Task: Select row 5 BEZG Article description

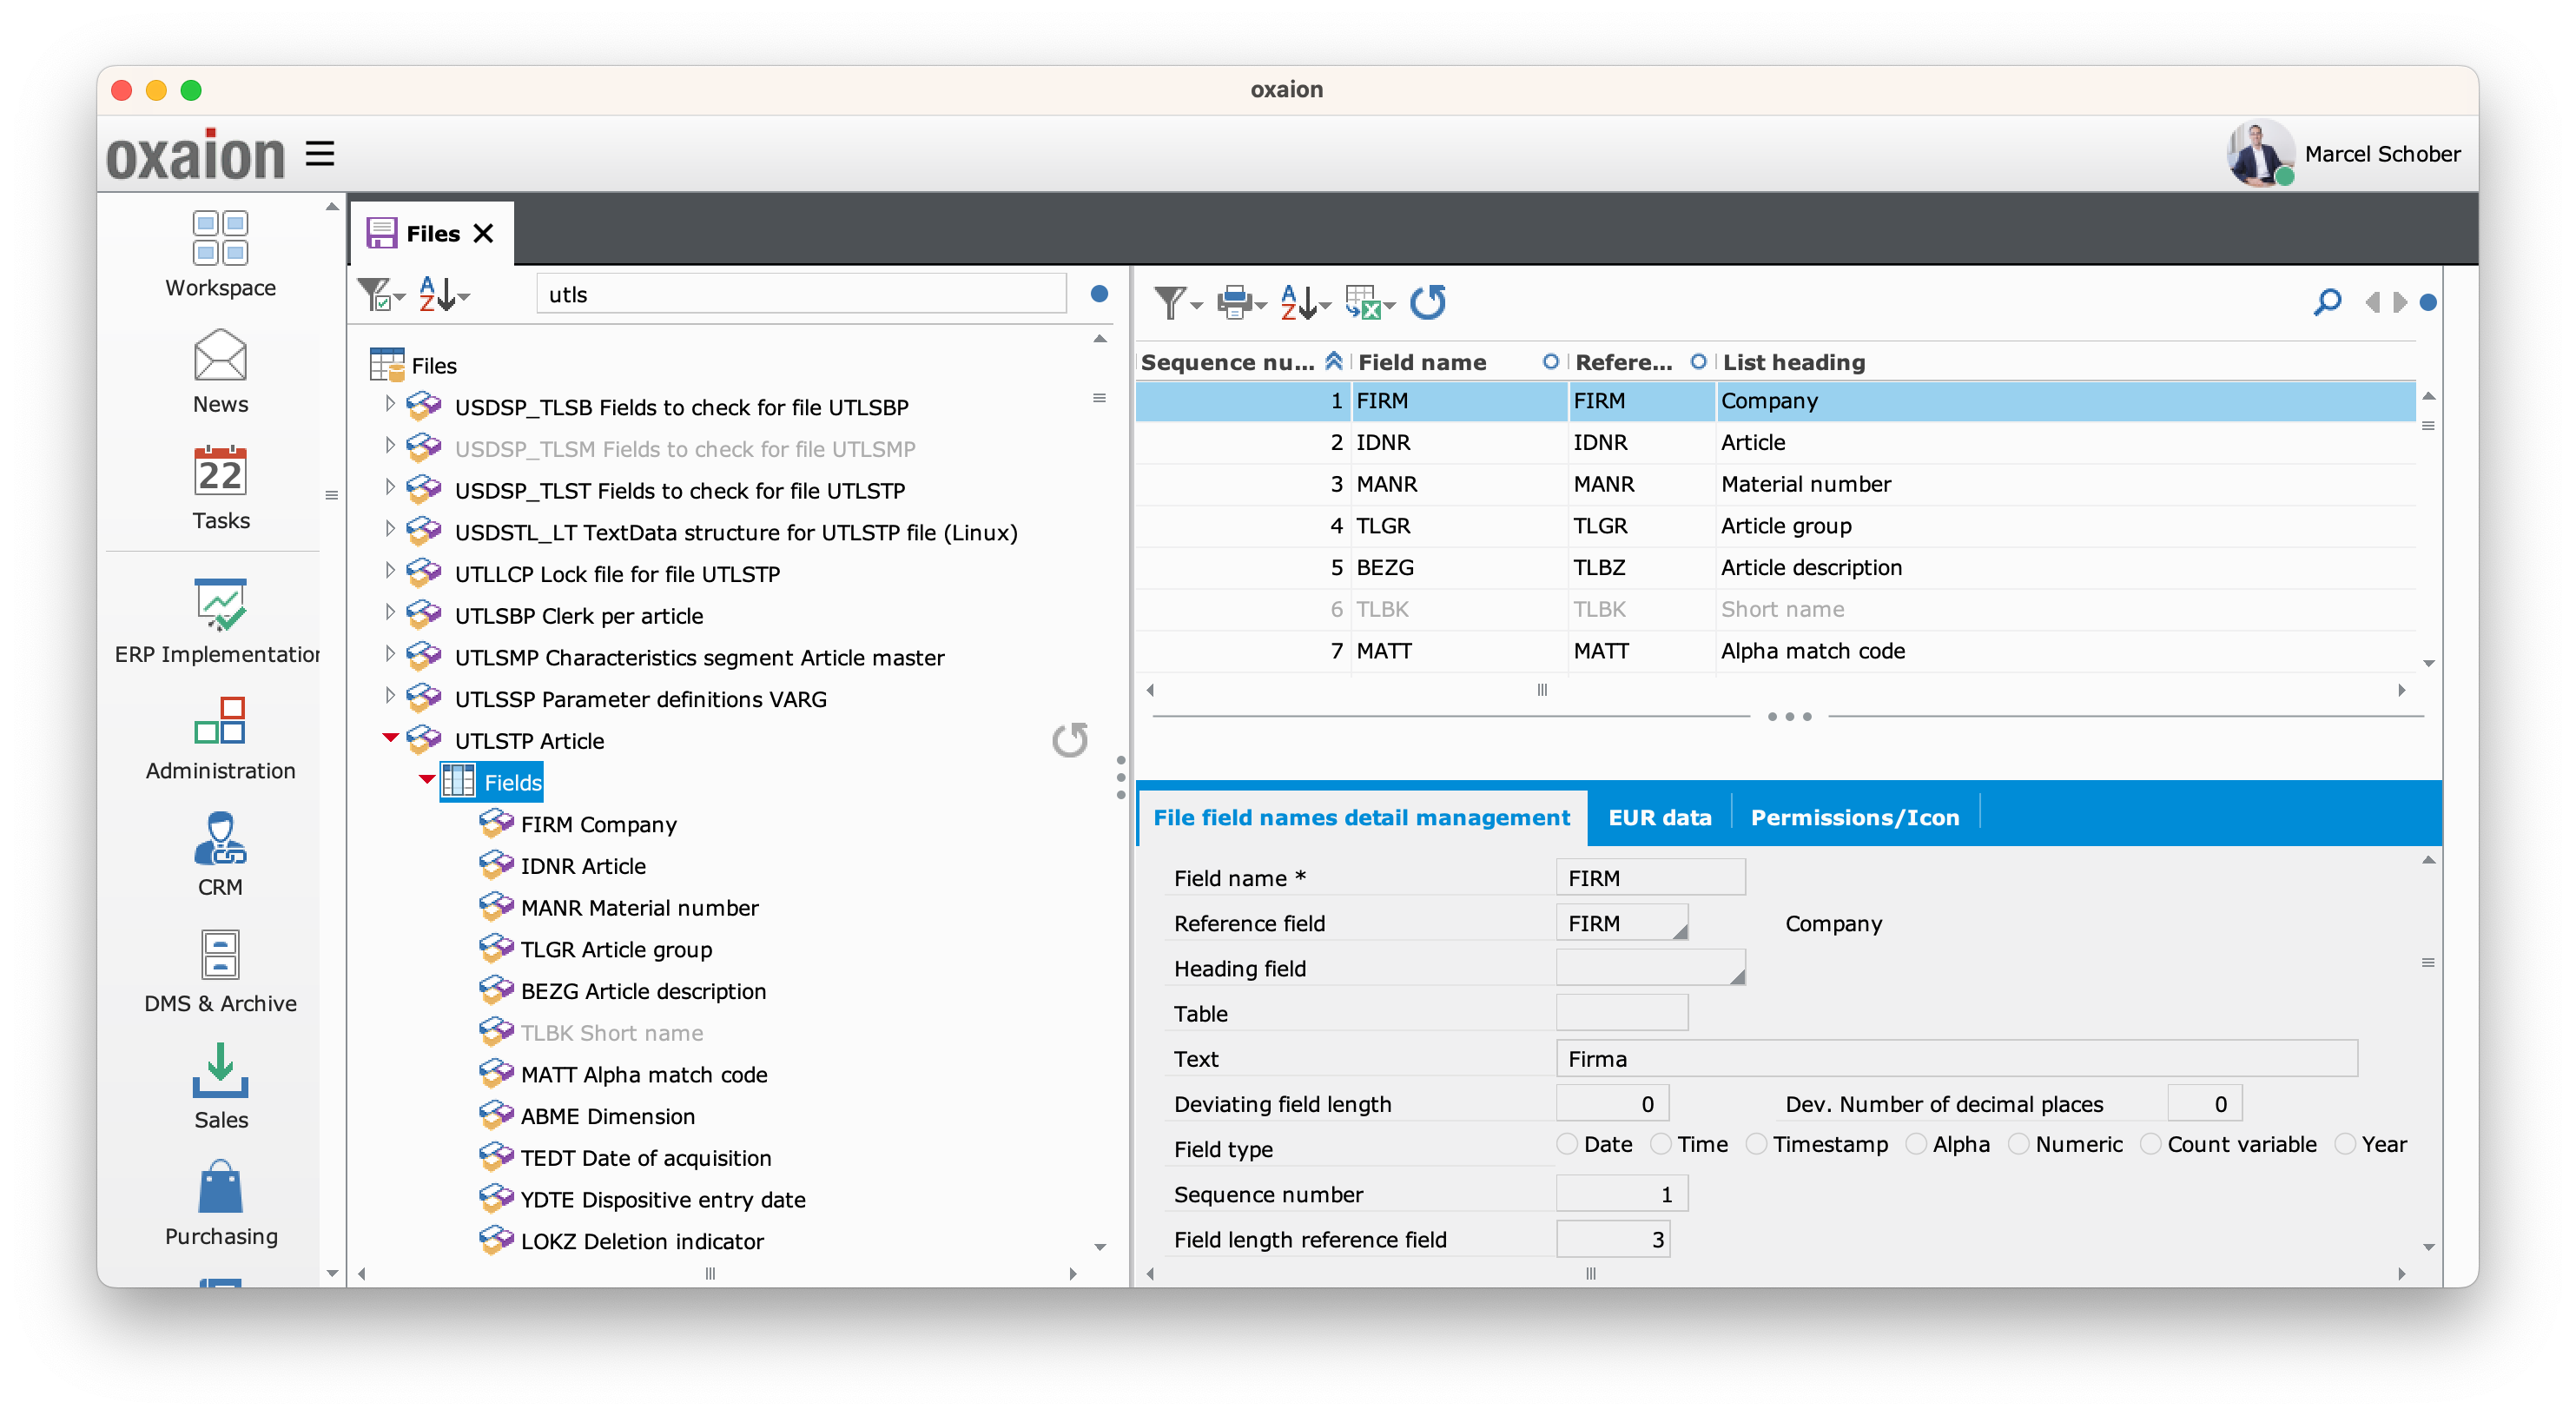Action: point(1775,567)
